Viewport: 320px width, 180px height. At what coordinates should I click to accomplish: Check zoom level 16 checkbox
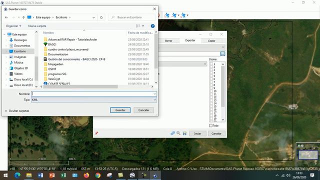(211, 109)
